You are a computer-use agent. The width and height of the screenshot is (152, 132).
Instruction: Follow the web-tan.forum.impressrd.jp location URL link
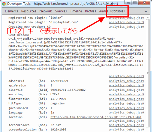96,117
